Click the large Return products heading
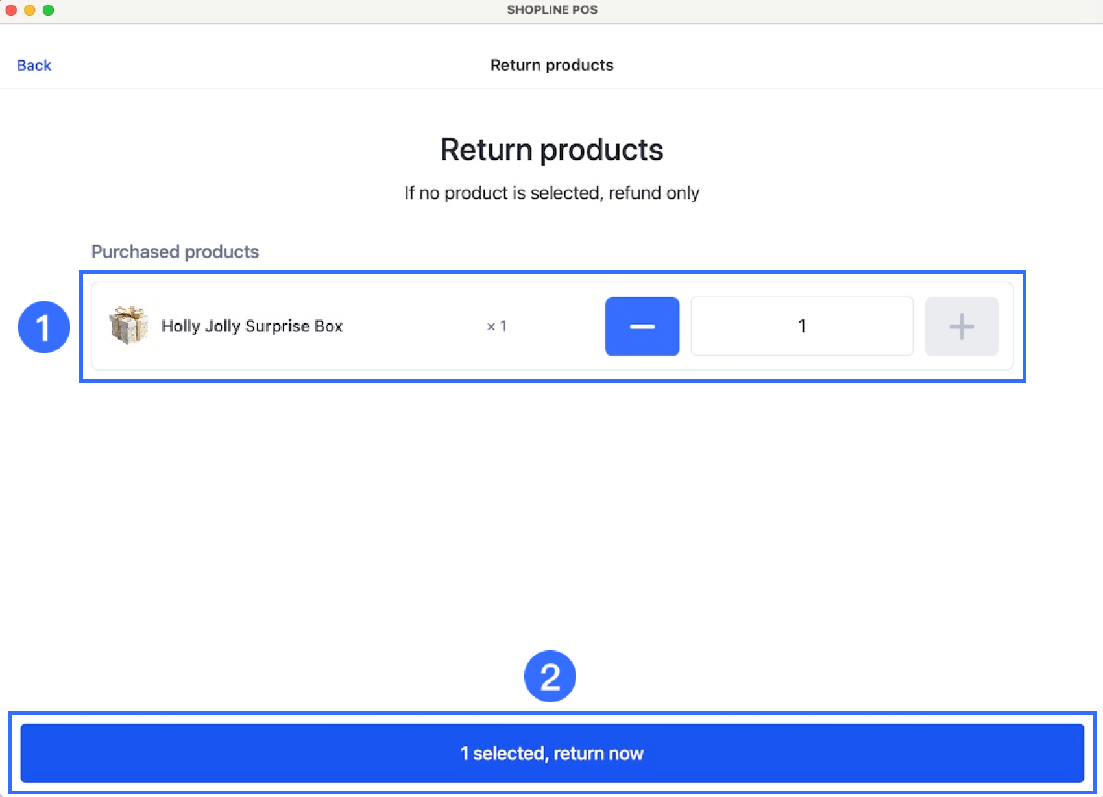 551,150
